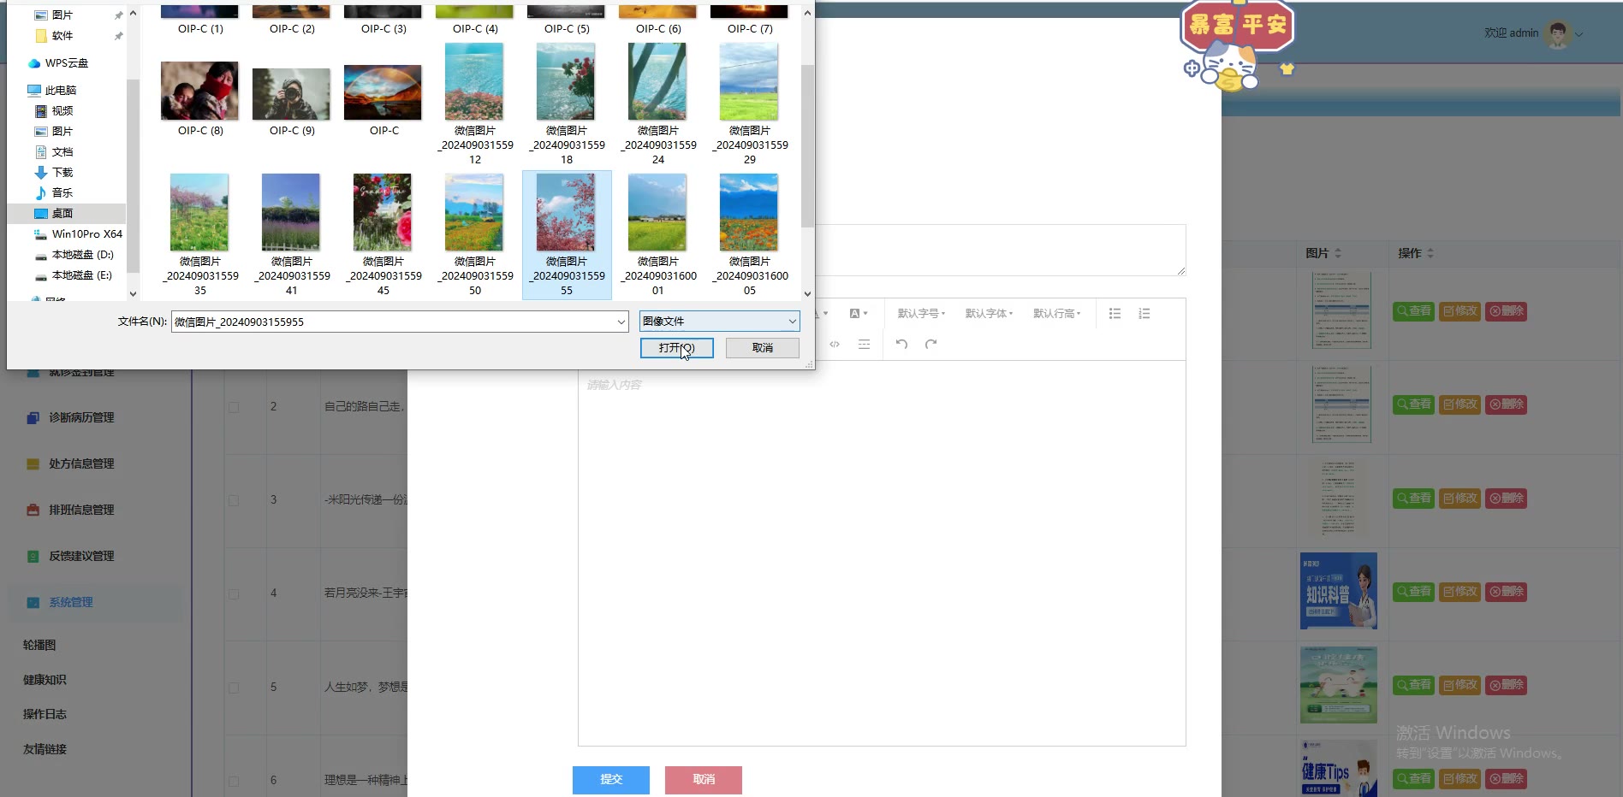Select WPS云盘 cloud icon in file dialog
1623x797 pixels.
tap(34, 63)
